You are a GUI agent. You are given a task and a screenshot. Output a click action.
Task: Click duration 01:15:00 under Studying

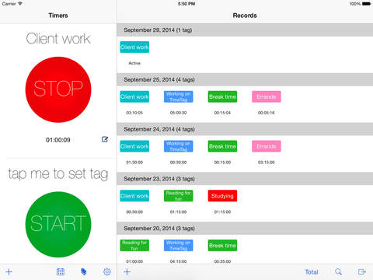click(x=222, y=212)
